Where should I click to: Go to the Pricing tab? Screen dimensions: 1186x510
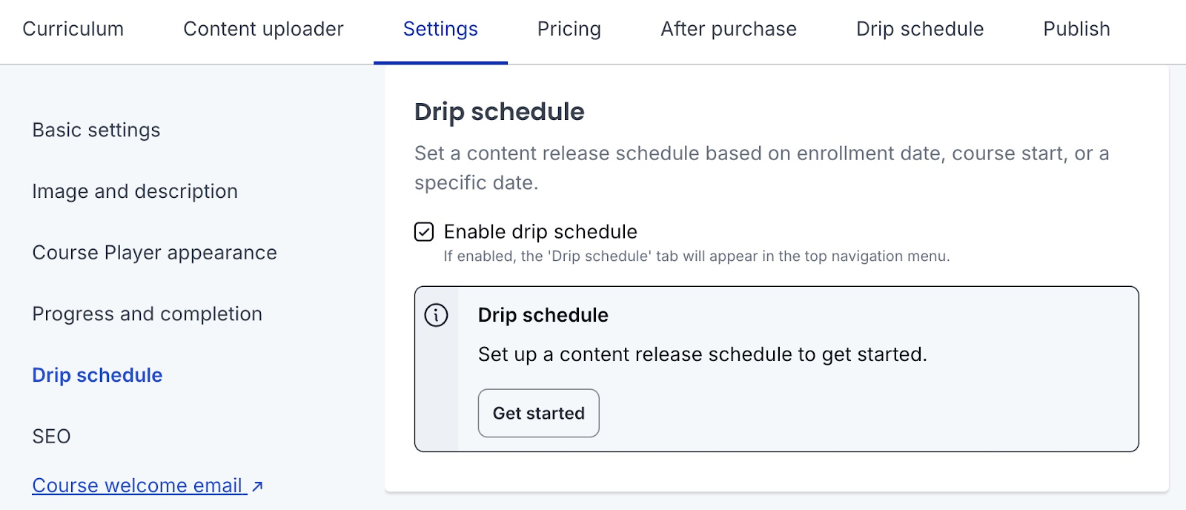pyautogui.click(x=569, y=29)
